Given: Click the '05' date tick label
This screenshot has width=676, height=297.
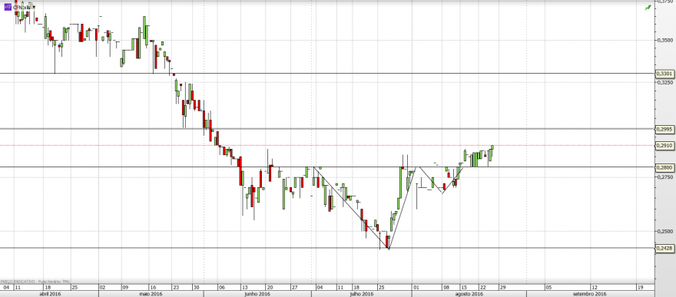Looking at the screenshot, I should point(548,287).
